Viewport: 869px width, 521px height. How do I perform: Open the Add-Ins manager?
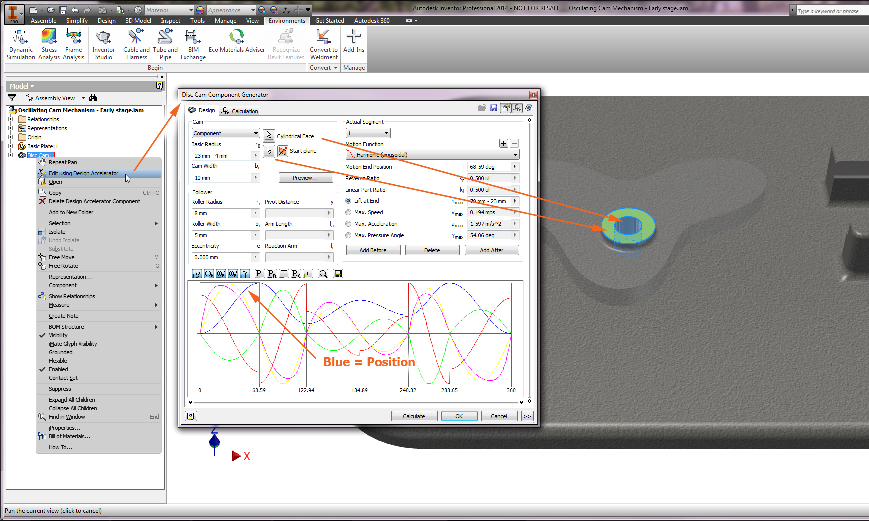click(x=354, y=40)
